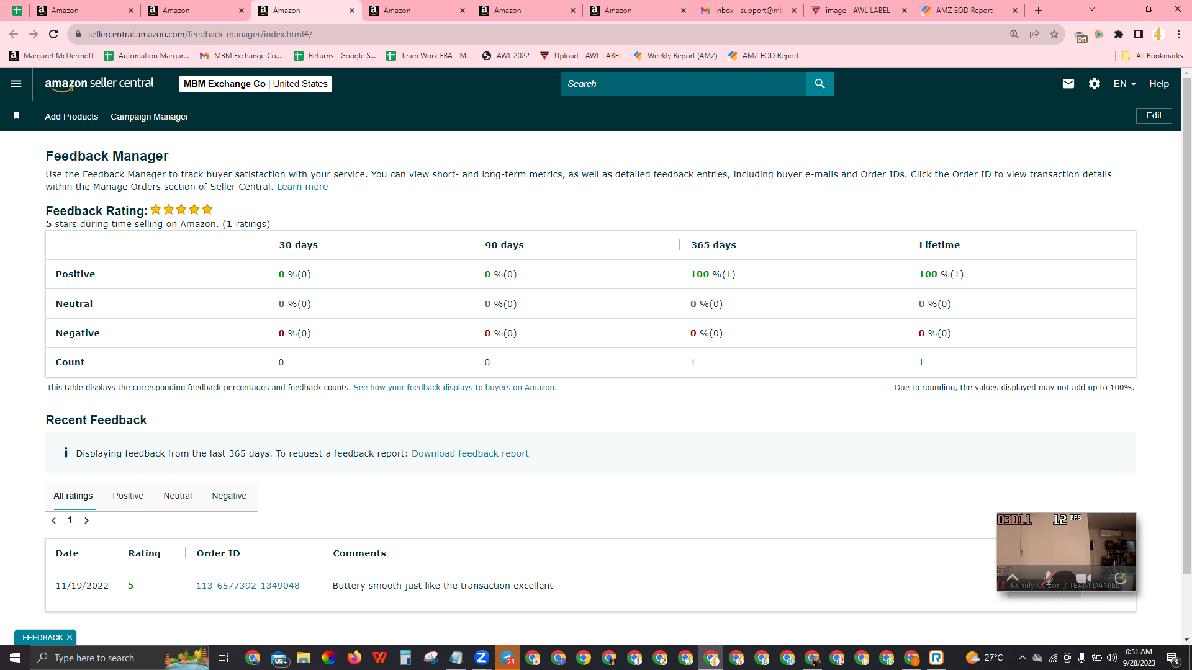Open the Windows notification center icon
The height and width of the screenshot is (670, 1192).
point(1172,658)
